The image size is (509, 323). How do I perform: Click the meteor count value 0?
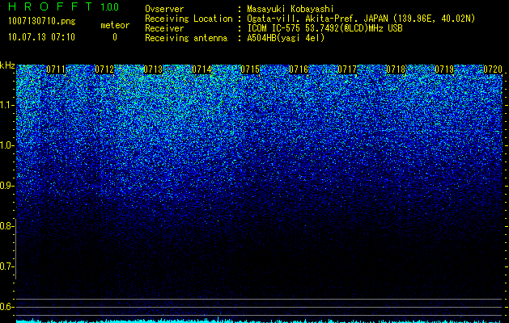coord(115,37)
